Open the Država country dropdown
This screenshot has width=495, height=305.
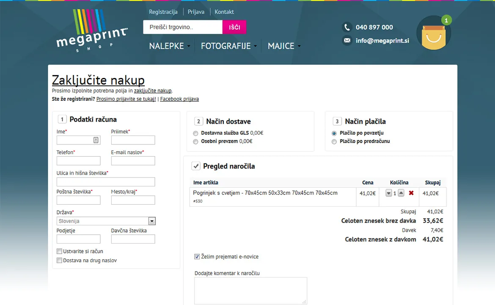(106, 221)
